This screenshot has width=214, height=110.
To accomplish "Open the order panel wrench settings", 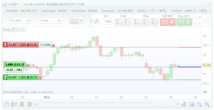I will click(96, 21).
